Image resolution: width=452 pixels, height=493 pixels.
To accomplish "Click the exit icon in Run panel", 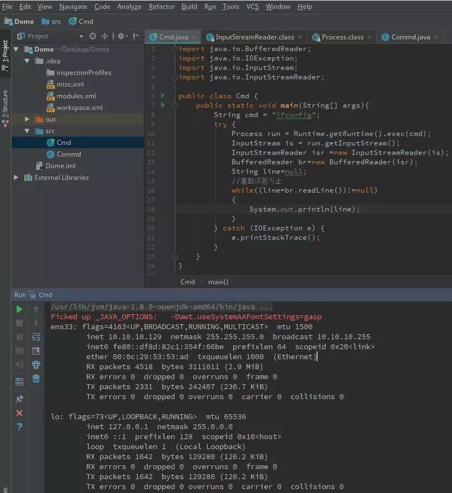I will click(x=19, y=365).
